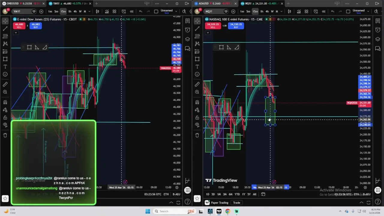
Task: Open text tool in left Dow Jones window
Action: [5, 67]
